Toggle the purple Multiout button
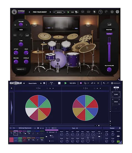Viewport: 132px width, 153px height. pos(109,34)
